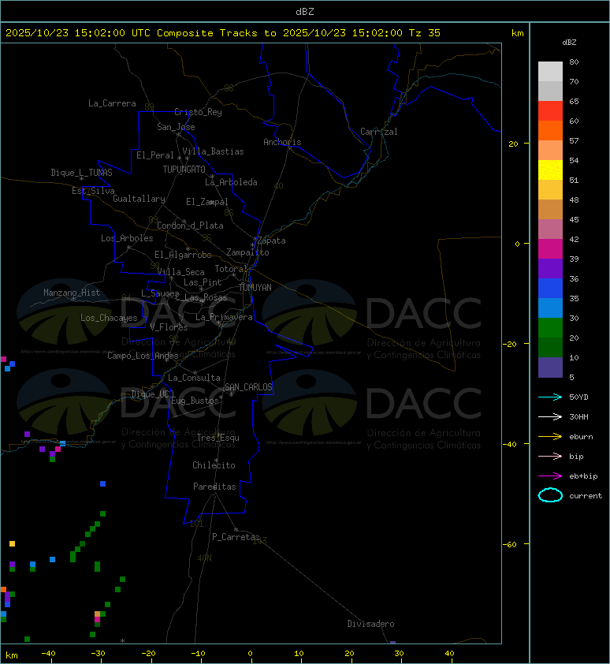Viewport: 610px width, 664px height.
Task: Click the Carrizal place label
Action: [379, 132]
